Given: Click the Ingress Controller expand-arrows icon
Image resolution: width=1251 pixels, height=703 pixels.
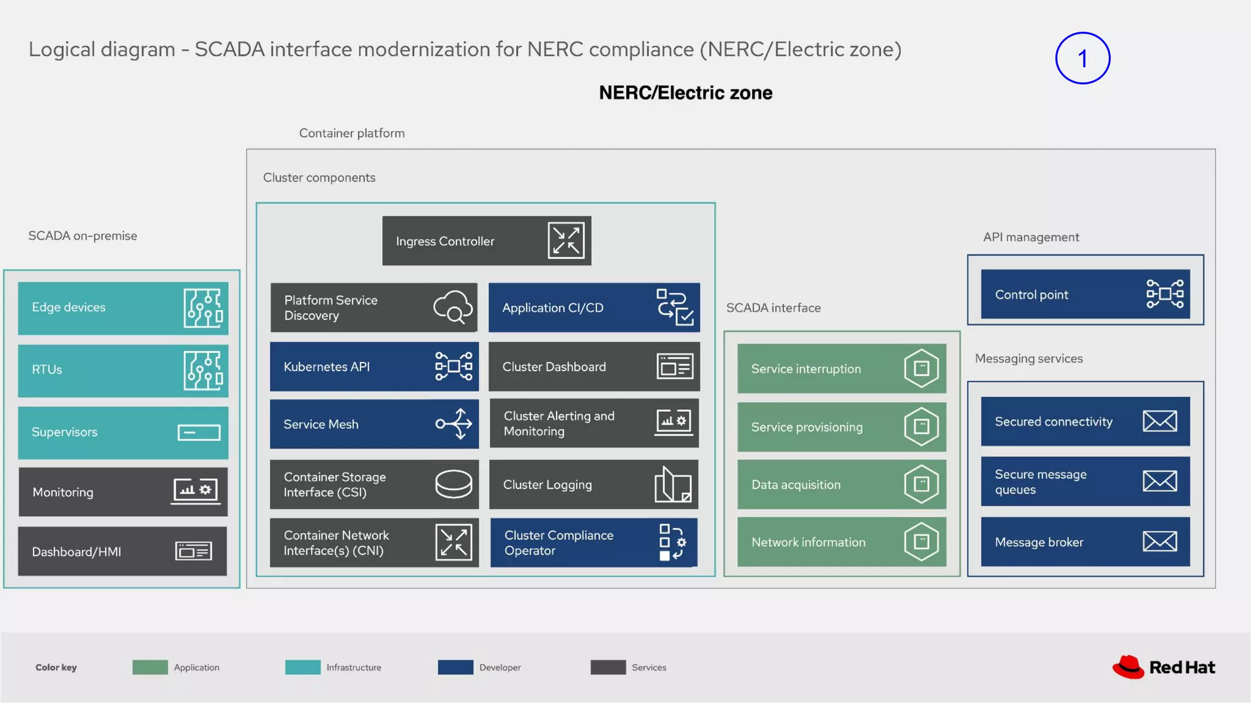Looking at the screenshot, I should click(566, 240).
